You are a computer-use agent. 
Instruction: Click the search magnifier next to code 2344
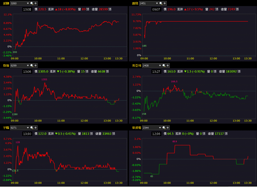tap(164, 128)
